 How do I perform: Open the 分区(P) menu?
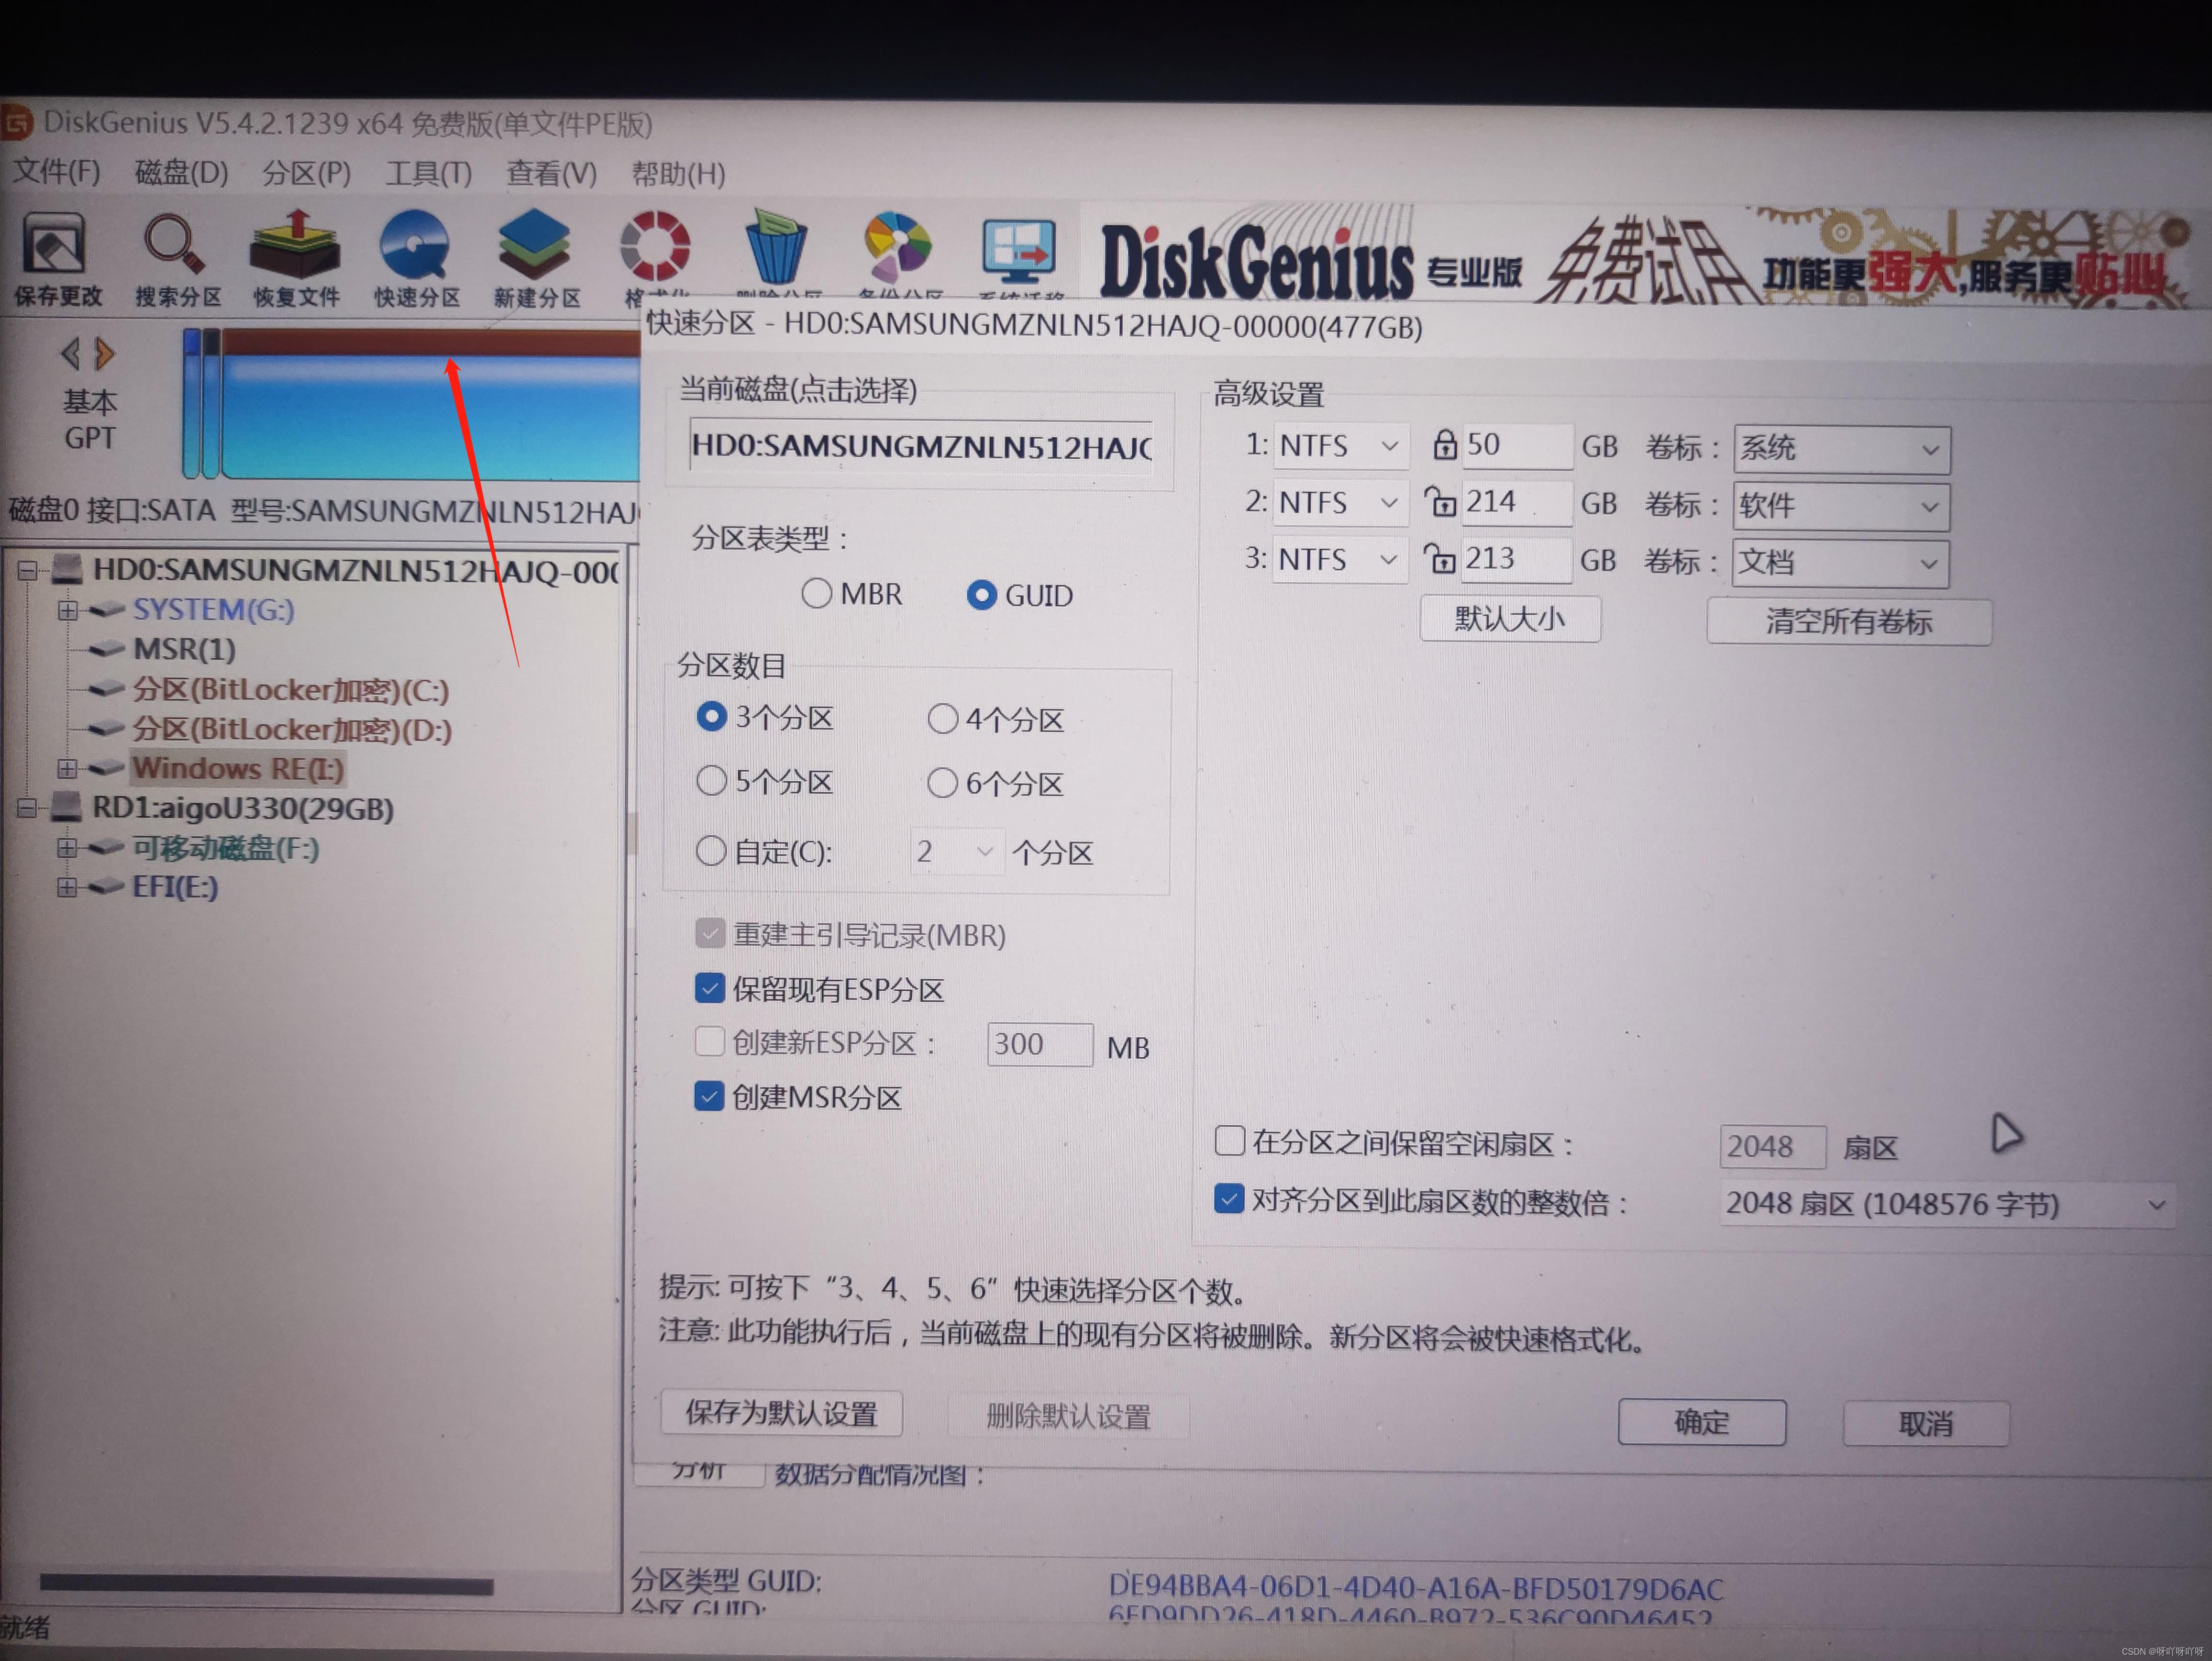point(306,173)
